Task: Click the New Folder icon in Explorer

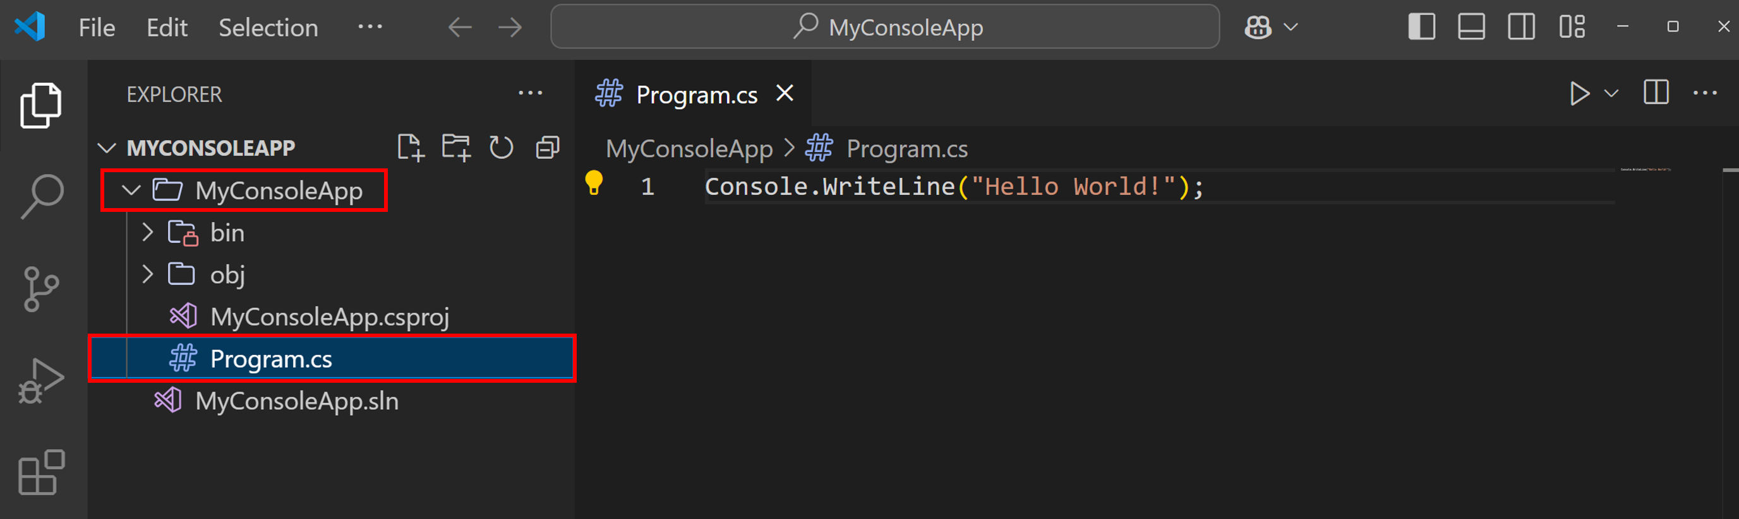Action: point(455,148)
